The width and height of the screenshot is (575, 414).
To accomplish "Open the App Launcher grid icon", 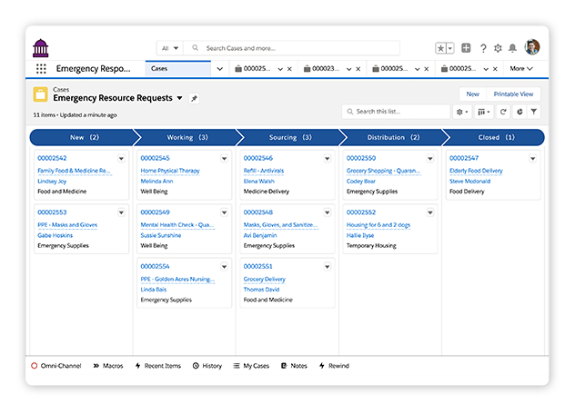I will click(x=41, y=68).
